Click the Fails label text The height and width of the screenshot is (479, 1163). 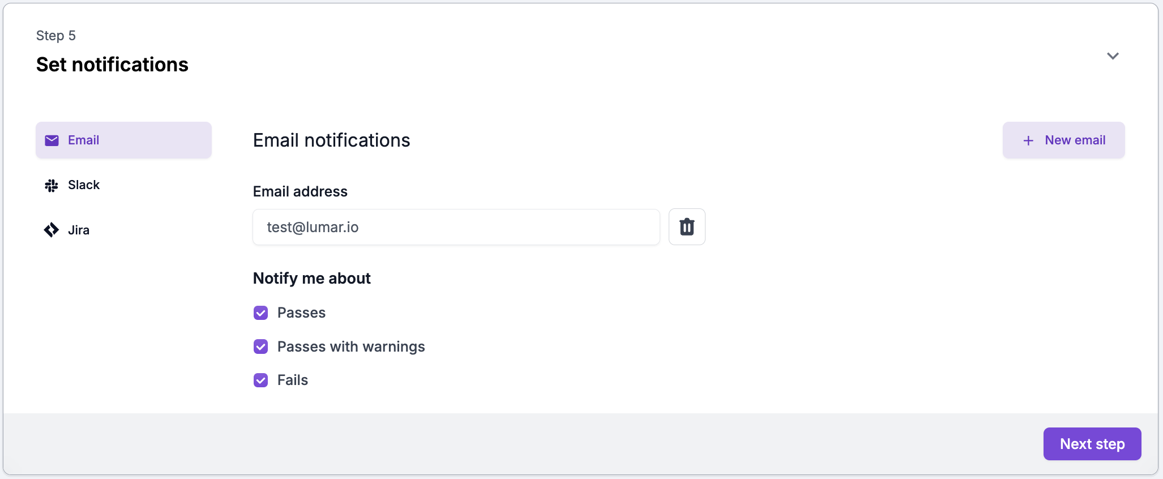293,380
